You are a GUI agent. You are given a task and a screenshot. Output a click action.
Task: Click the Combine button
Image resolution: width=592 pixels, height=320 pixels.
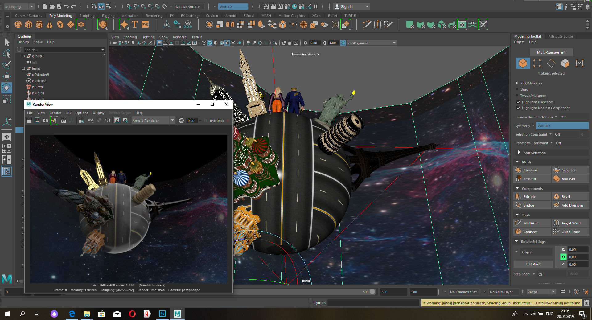coord(532,170)
